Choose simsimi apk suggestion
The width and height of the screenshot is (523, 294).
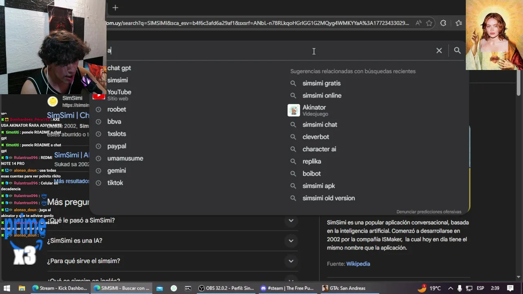tap(319, 186)
